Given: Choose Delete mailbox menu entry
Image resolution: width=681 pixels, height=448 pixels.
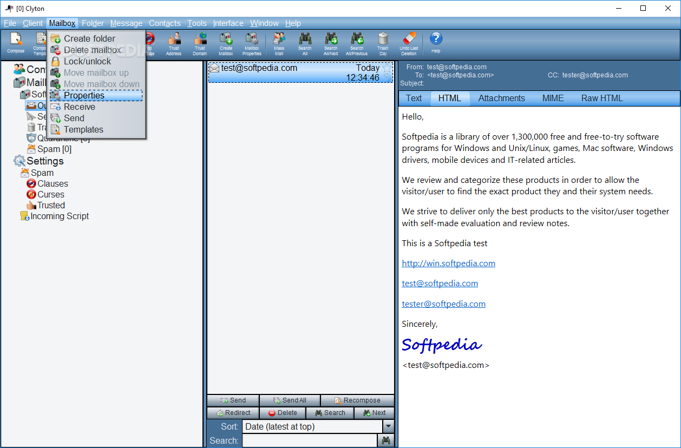Looking at the screenshot, I should (x=96, y=50).
